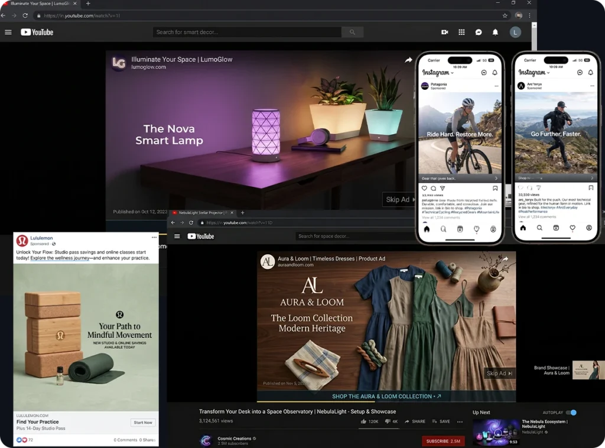
Task: Select the Illuminate Your Space browser tab
Action: click(x=40, y=4)
